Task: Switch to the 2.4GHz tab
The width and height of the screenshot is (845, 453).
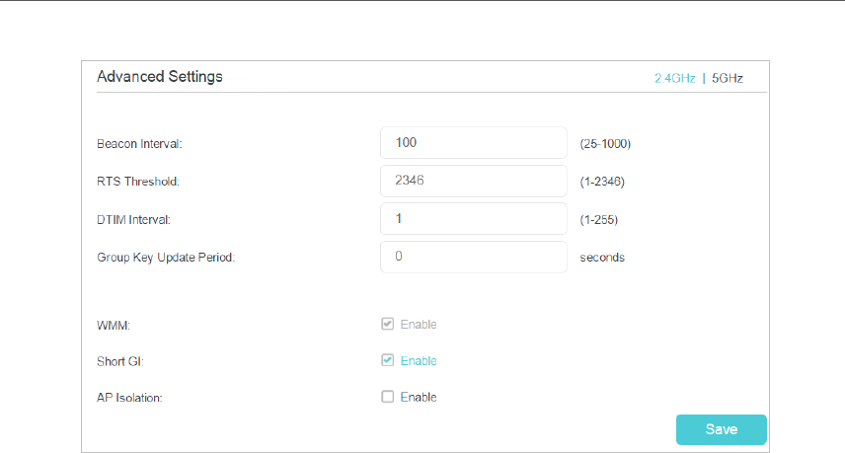Action: click(674, 78)
